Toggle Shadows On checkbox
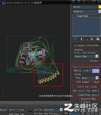The width and height of the screenshot is (101, 115). [75, 53]
